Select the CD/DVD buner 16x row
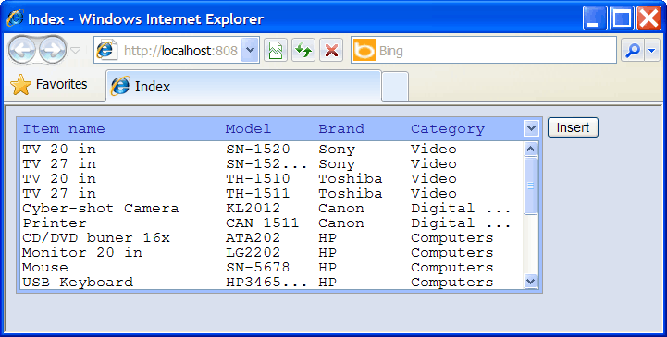Viewport: 667px width, 337px height. [271, 237]
